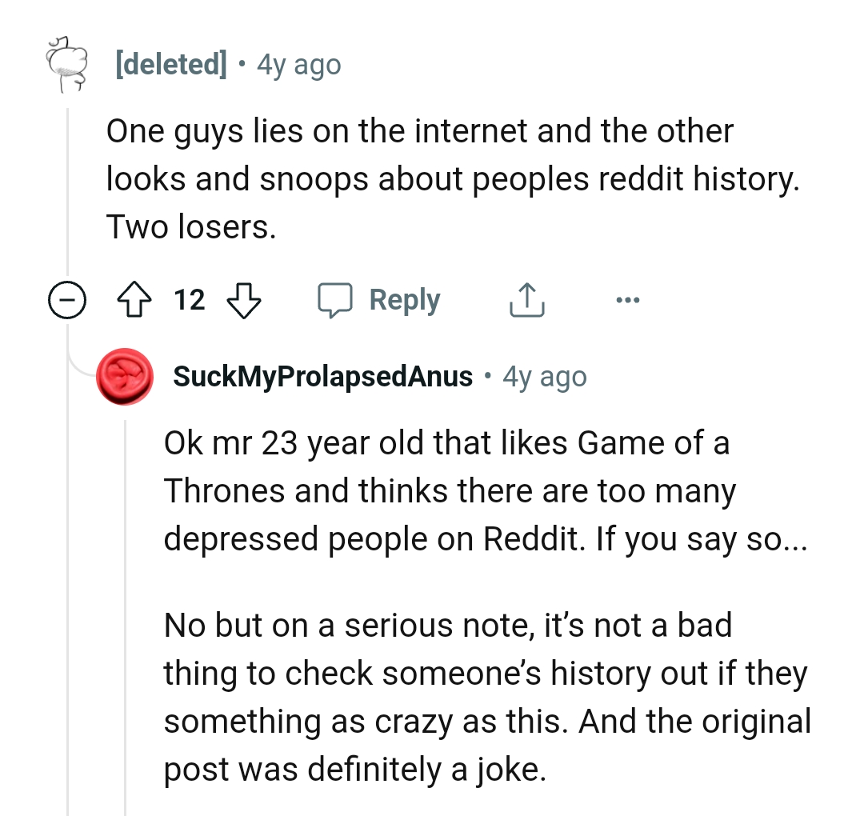Share the comment using the share icon

(527, 300)
